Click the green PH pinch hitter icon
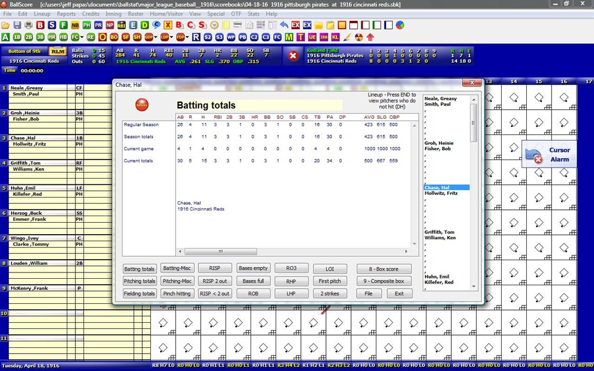Screen dimensions: 594x371 pos(87,26)
